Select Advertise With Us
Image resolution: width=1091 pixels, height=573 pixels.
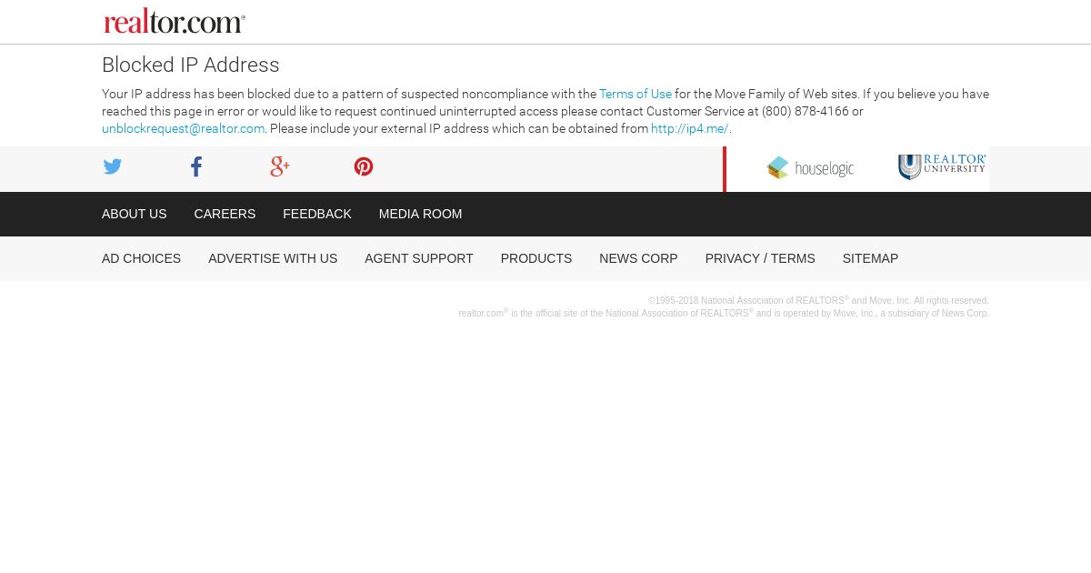(273, 258)
